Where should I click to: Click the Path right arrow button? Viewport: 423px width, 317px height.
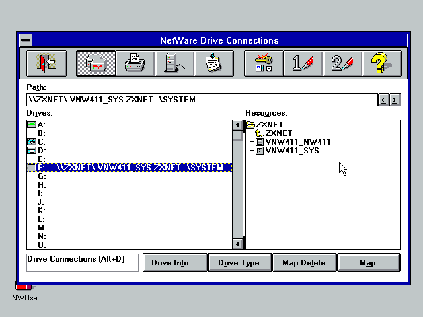point(395,100)
